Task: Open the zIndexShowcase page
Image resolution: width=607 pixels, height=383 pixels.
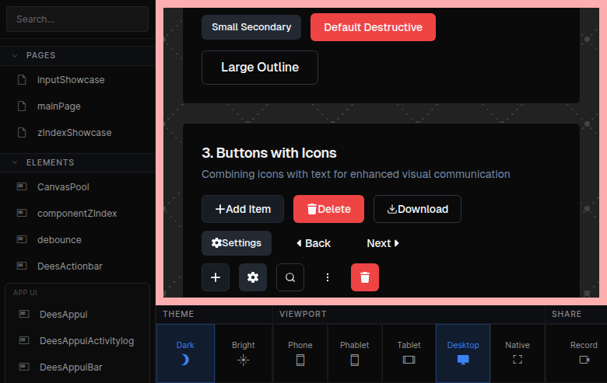Action: (x=74, y=132)
